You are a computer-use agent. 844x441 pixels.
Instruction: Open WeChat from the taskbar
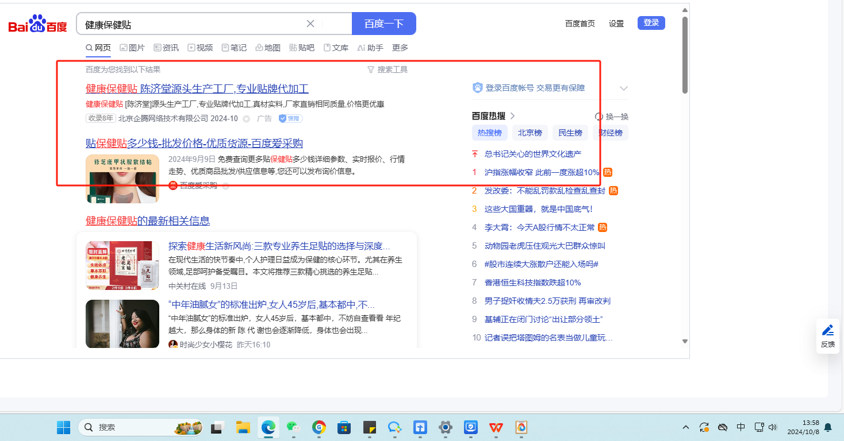(x=293, y=427)
